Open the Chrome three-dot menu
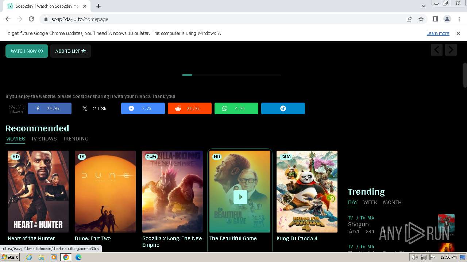Image resolution: width=467 pixels, height=262 pixels. (459, 19)
